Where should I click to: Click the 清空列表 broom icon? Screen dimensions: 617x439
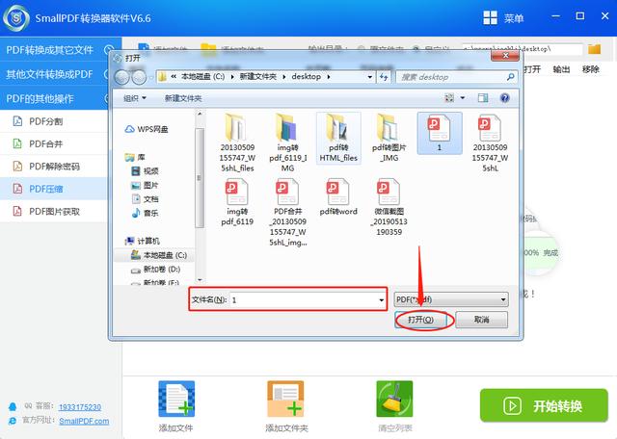coord(394,399)
